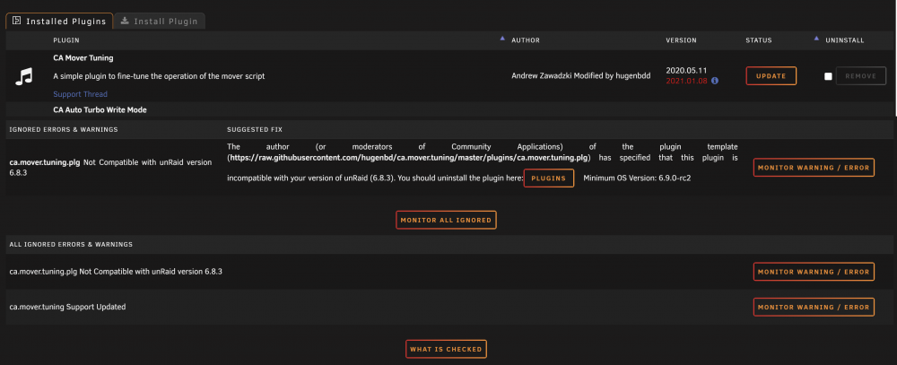Click the sort arrow beside the AUTHOR header
Screen dimensions: 897x365
coord(502,39)
